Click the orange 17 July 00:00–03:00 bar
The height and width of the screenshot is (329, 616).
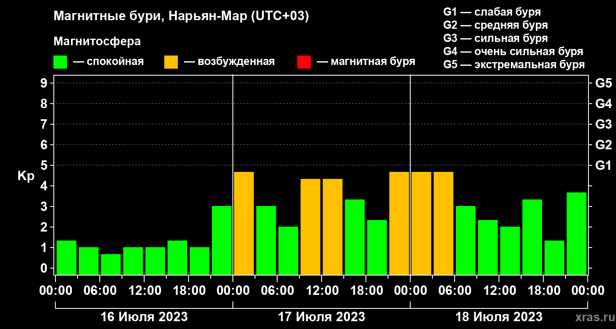(x=244, y=223)
